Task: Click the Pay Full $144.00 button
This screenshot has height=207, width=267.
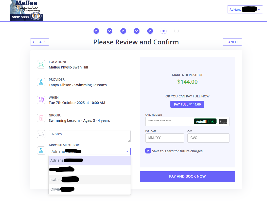Action: pos(187,104)
